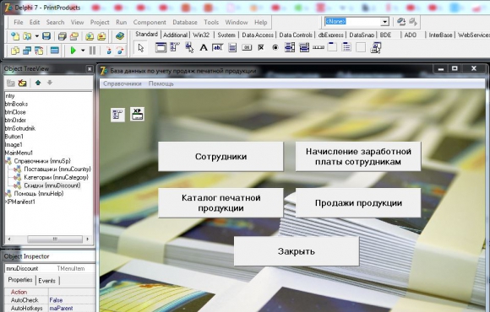Run the project with green play icon
490x312 pixels.
point(73,51)
